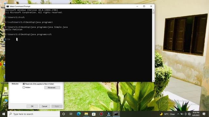Open Task View on the taskbar

tap(71, 114)
